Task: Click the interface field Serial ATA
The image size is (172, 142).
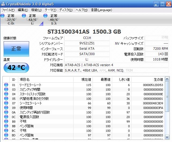Action: (x=87, y=49)
